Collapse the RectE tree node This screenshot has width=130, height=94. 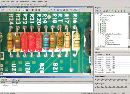pos(98,32)
